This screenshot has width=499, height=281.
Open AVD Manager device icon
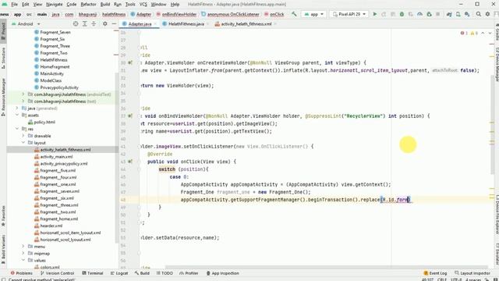(458, 14)
